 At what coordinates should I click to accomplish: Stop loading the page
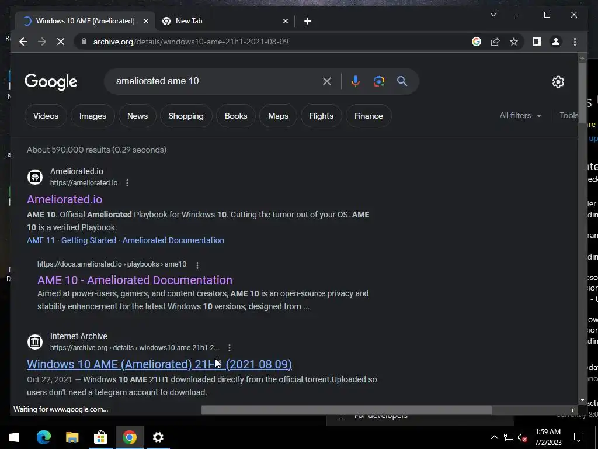61,42
